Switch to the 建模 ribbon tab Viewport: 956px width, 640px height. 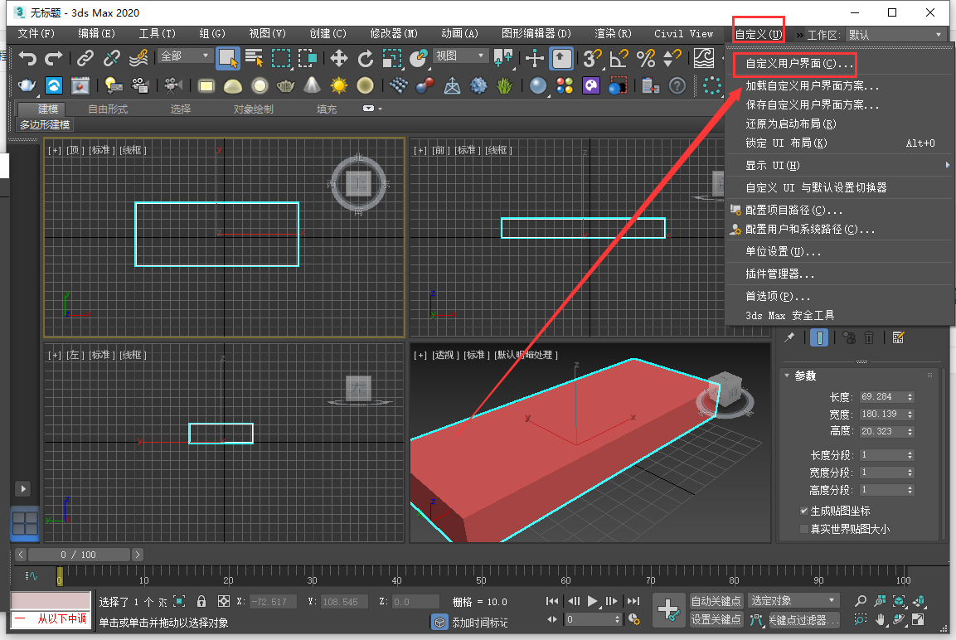click(47, 109)
